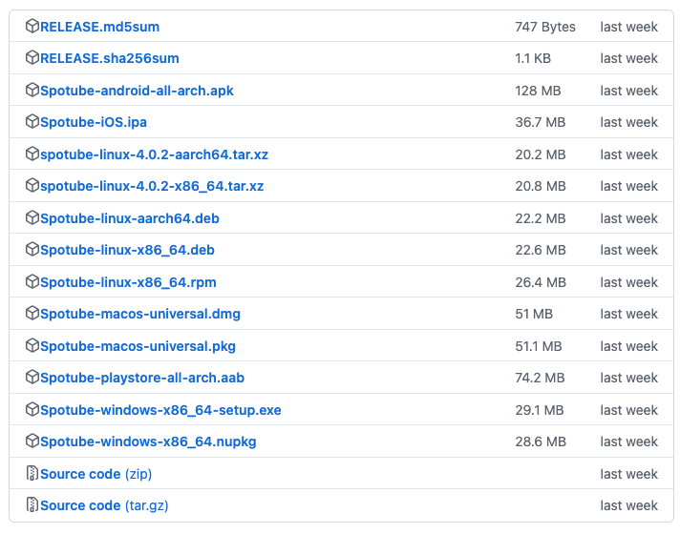Download Source code (zip)
Viewport: 680px width, 534px height.
pos(96,474)
